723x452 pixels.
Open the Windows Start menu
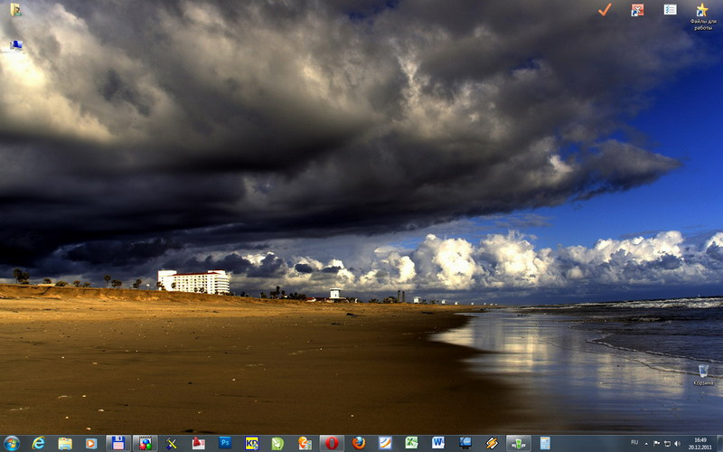11,443
